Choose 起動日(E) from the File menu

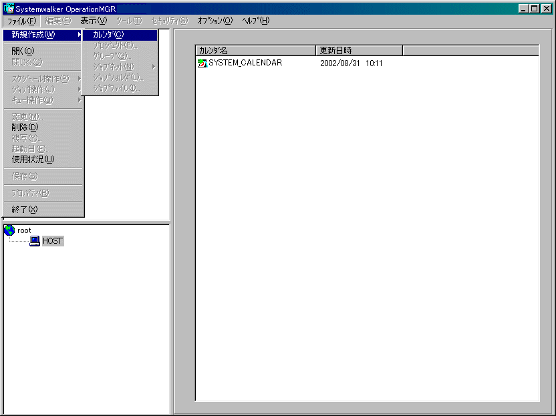43,149
